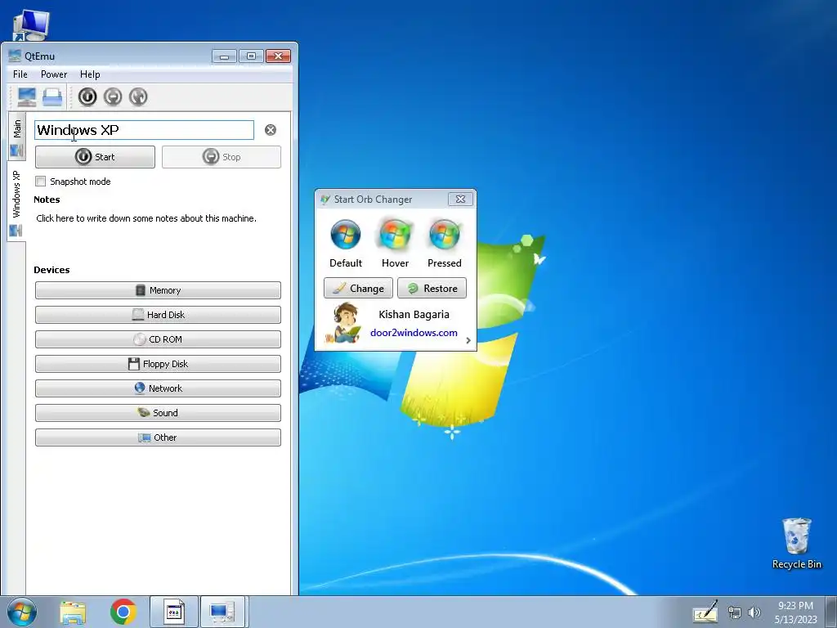Expand the Sound device section

point(158,413)
